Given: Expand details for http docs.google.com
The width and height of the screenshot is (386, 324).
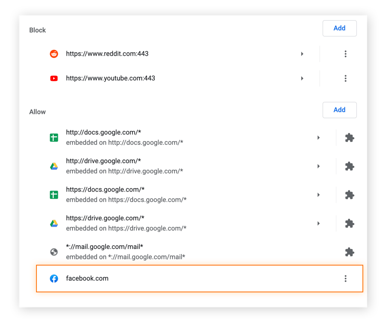Looking at the screenshot, I should (x=319, y=137).
